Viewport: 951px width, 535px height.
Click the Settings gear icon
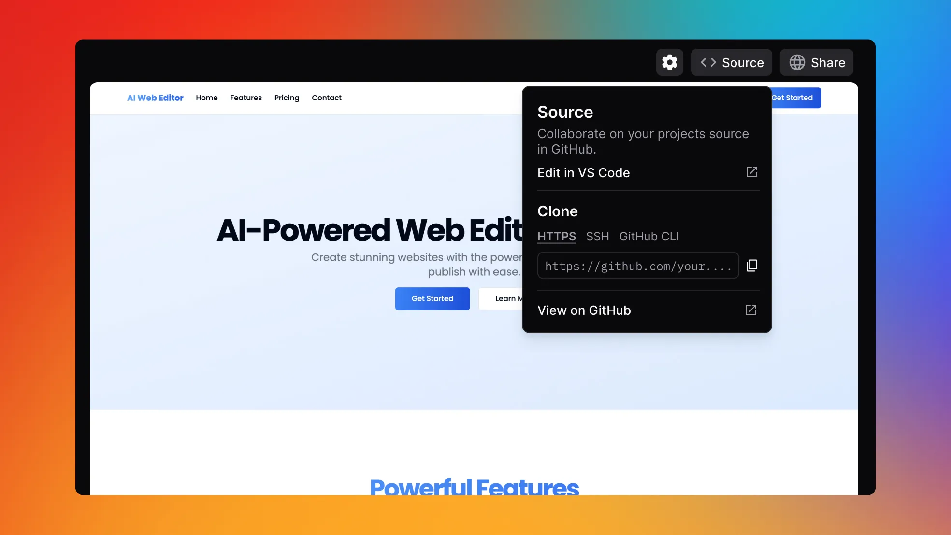click(669, 62)
